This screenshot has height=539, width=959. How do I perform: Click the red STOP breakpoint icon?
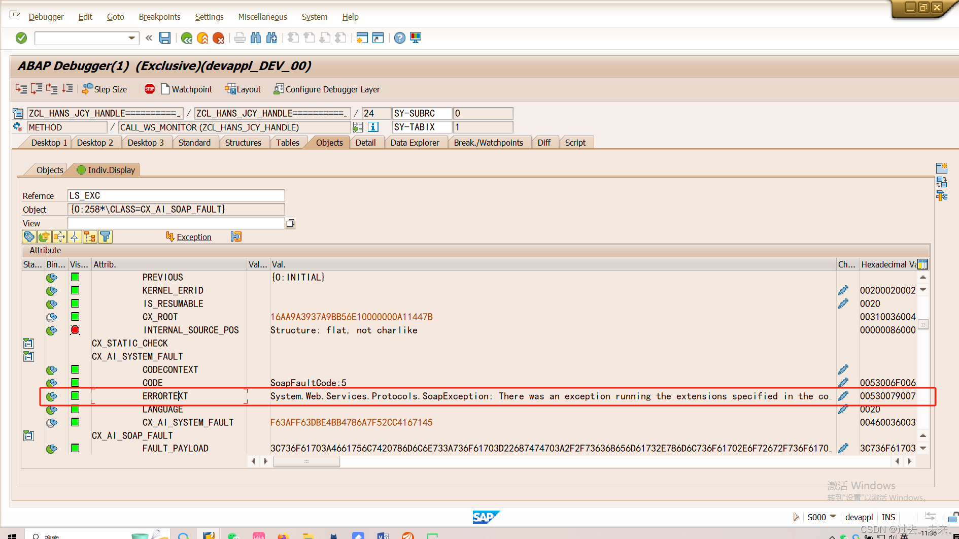tap(150, 89)
